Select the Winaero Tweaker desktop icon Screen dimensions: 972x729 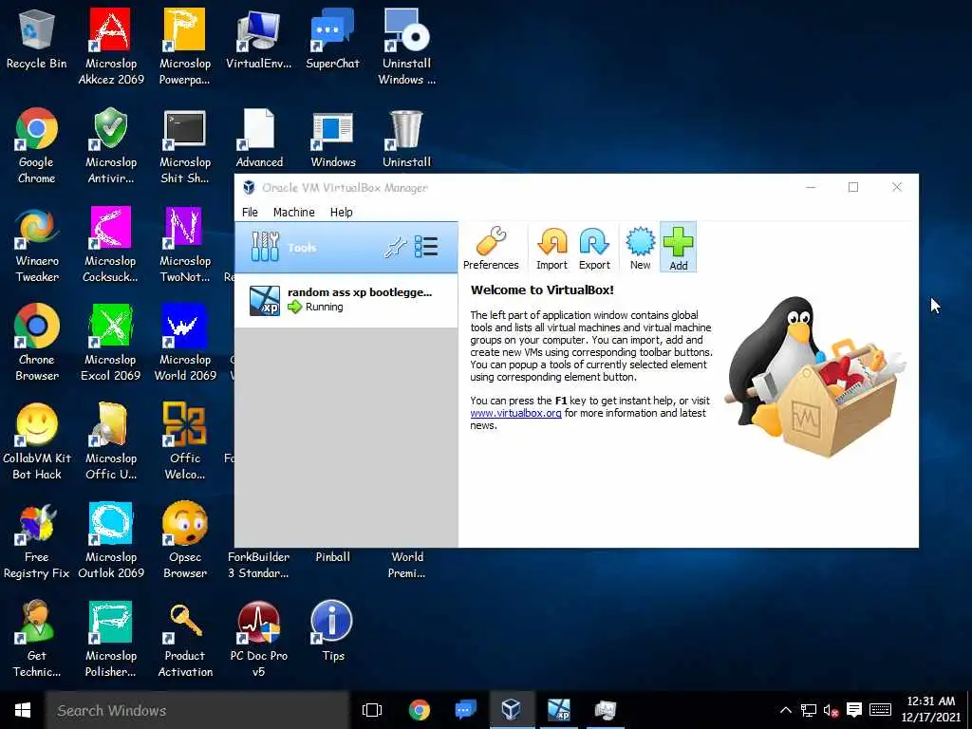click(x=37, y=245)
